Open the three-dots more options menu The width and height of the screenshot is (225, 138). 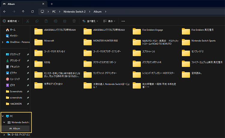click(x=123, y=21)
